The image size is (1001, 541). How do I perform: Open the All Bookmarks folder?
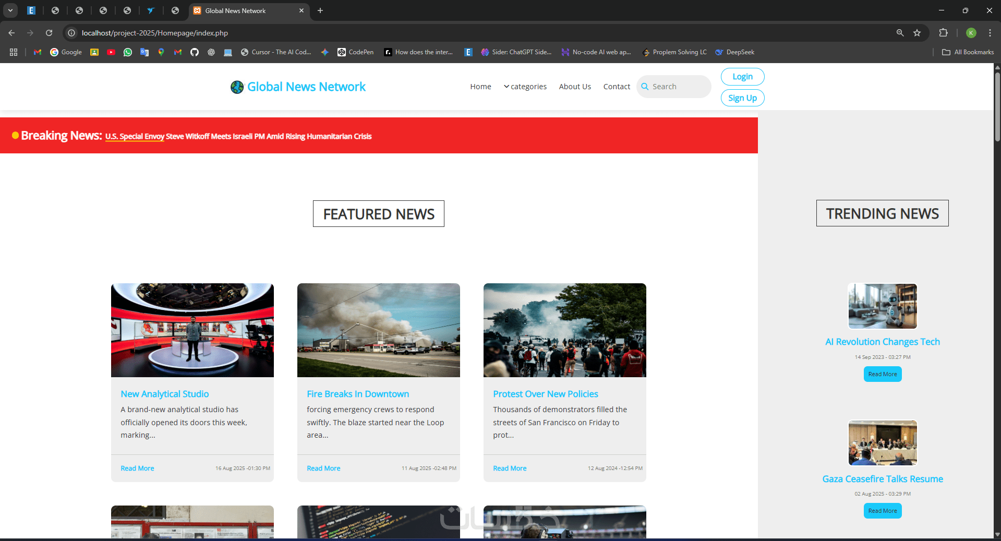click(x=968, y=52)
